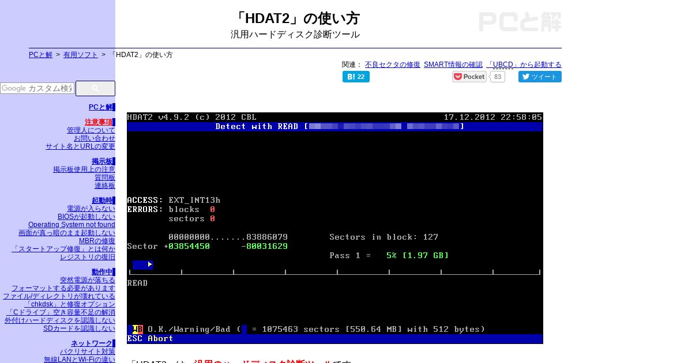692x363 pixels.
Task: Focus the Google カスタム検索 input field
Action: coord(37,88)
